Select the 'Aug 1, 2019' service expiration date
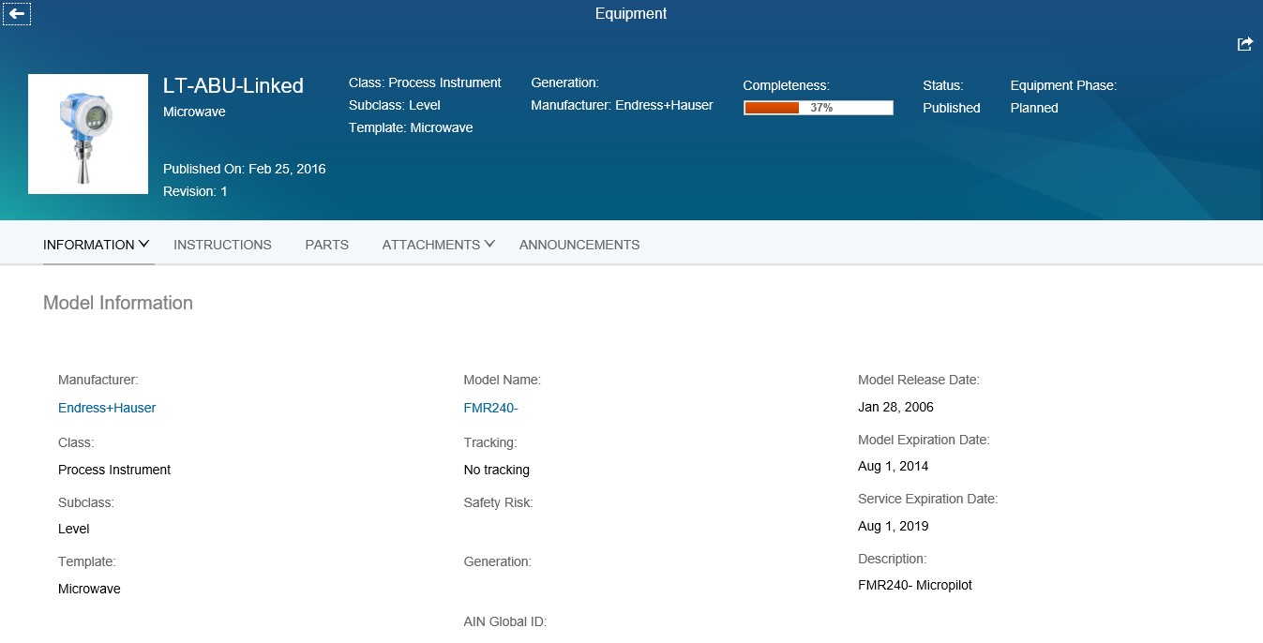This screenshot has height=643, width=1263. (x=894, y=526)
